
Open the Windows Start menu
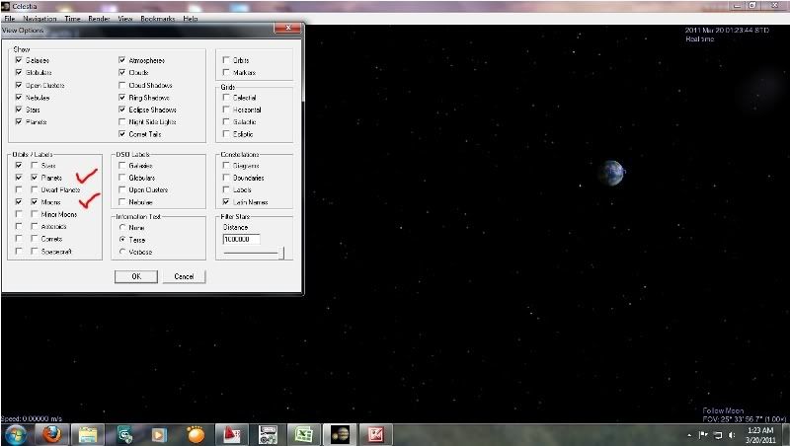pos(15,434)
